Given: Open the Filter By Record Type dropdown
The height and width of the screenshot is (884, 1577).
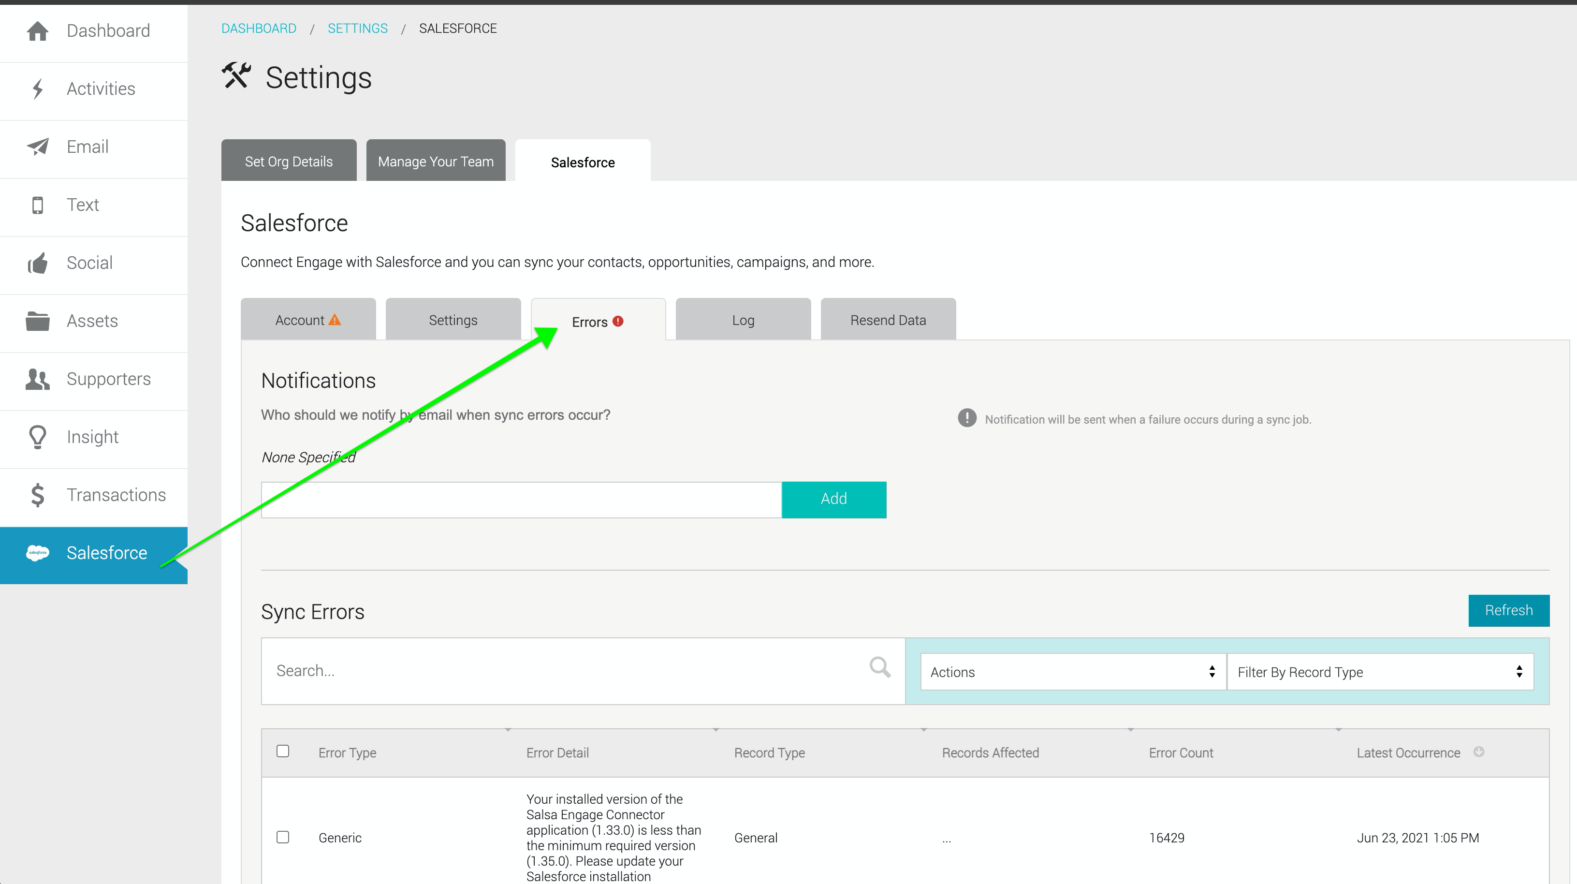Looking at the screenshot, I should click(1381, 672).
